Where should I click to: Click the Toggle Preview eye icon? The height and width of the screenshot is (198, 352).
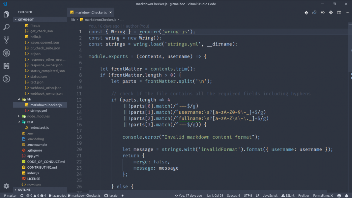point(322,12)
